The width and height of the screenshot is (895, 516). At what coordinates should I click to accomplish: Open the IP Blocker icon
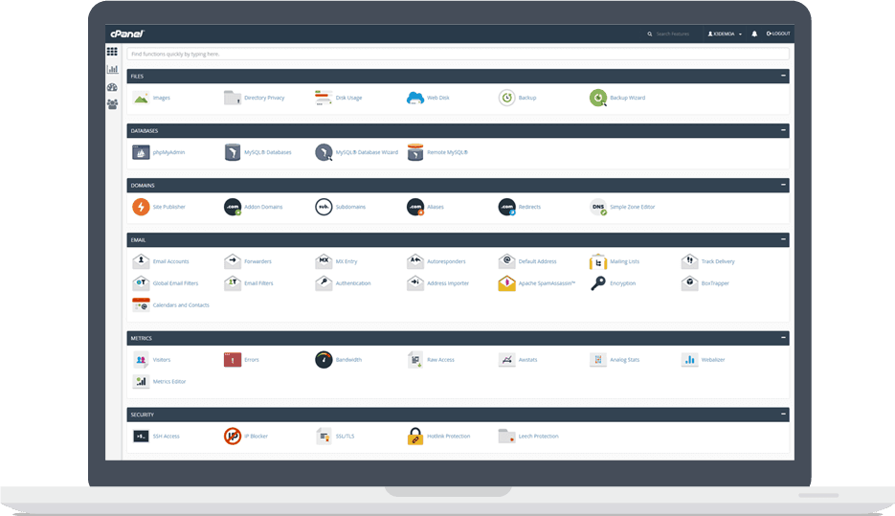click(x=232, y=437)
